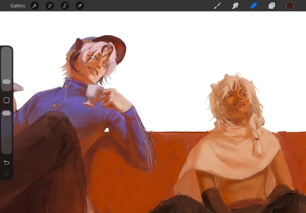
Task: Select the blue Eraser tool
Action: (x=254, y=6)
